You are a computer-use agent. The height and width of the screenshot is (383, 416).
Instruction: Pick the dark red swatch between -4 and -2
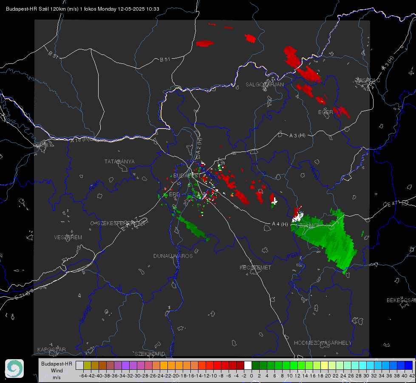click(x=240, y=365)
